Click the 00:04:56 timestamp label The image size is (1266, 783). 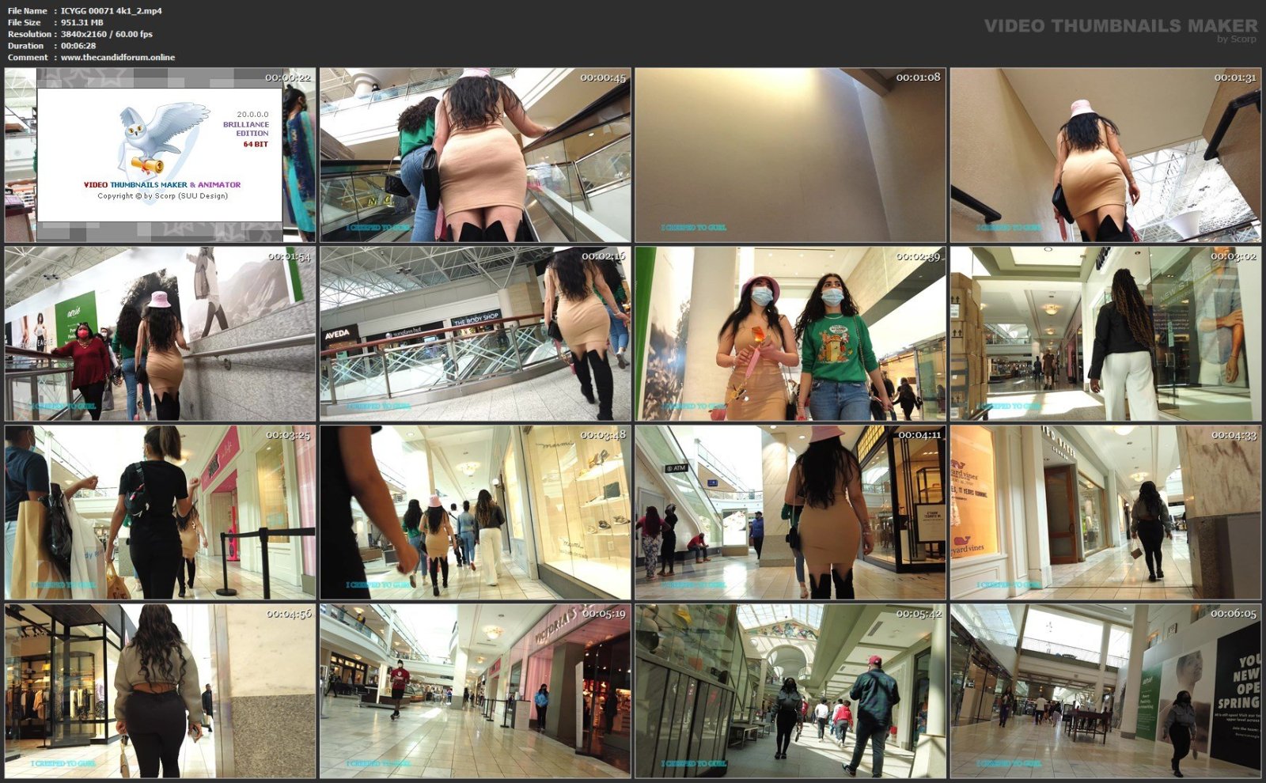point(289,614)
